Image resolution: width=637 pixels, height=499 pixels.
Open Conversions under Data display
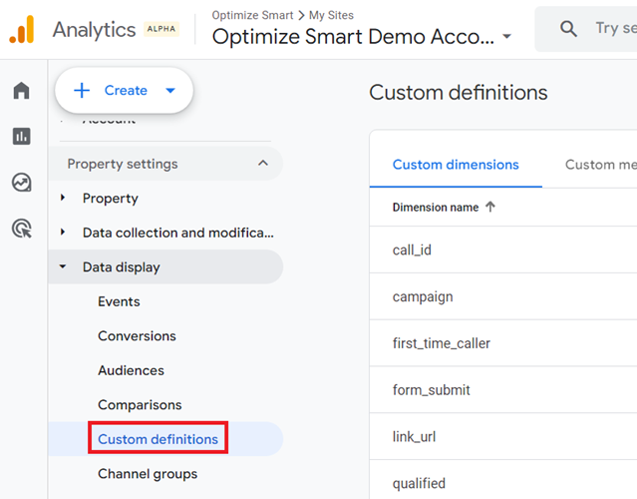click(x=137, y=336)
